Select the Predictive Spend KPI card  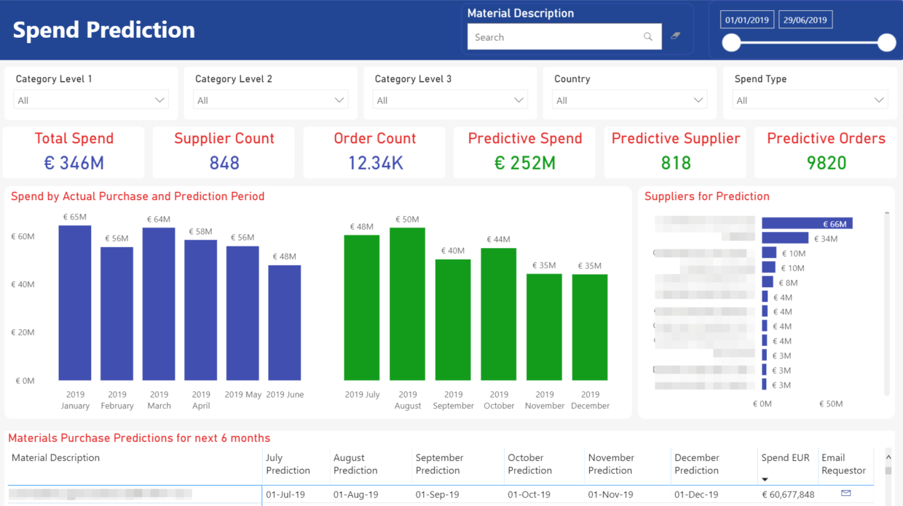[524, 151]
